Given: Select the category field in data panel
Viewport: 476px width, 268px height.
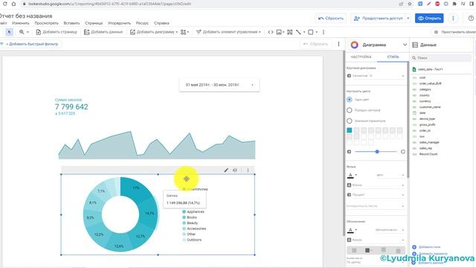Looking at the screenshot, I should tap(425, 89).
